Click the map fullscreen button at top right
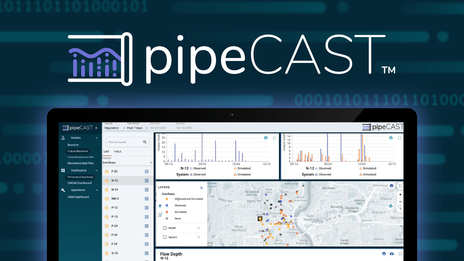This screenshot has height=261, width=464. tap(400, 186)
